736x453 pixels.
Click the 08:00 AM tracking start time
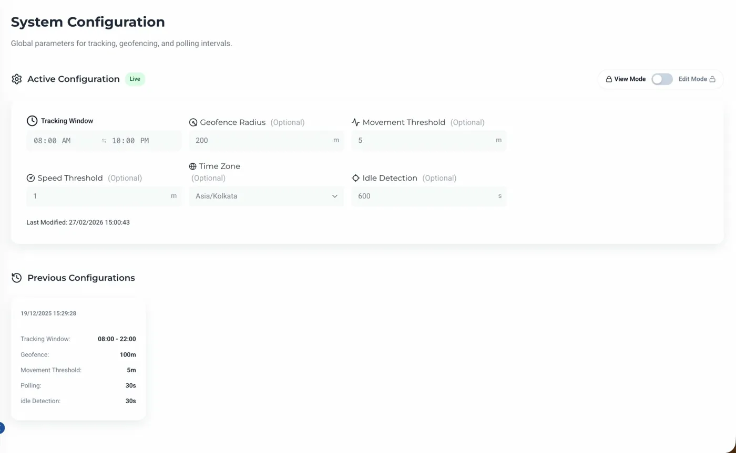pyautogui.click(x=52, y=141)
